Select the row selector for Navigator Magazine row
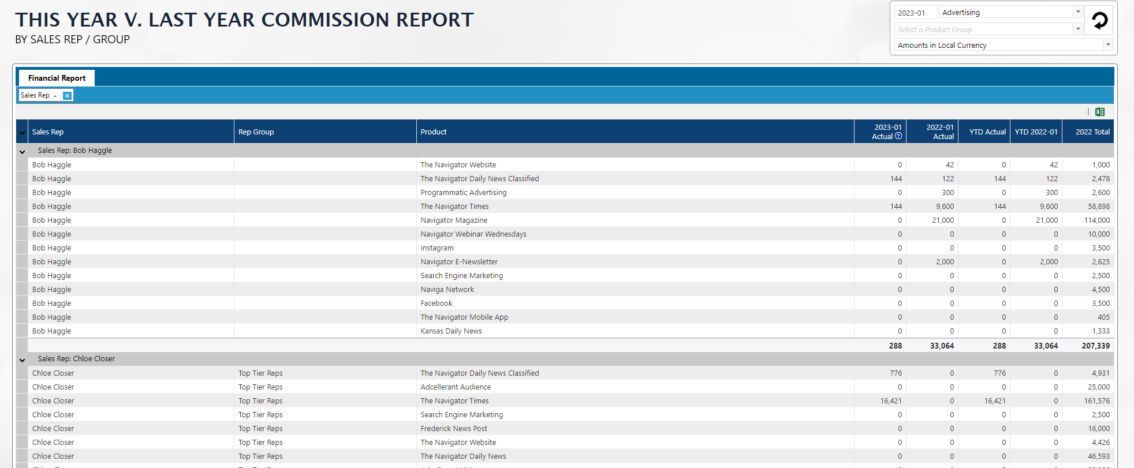 click(22, 220)
